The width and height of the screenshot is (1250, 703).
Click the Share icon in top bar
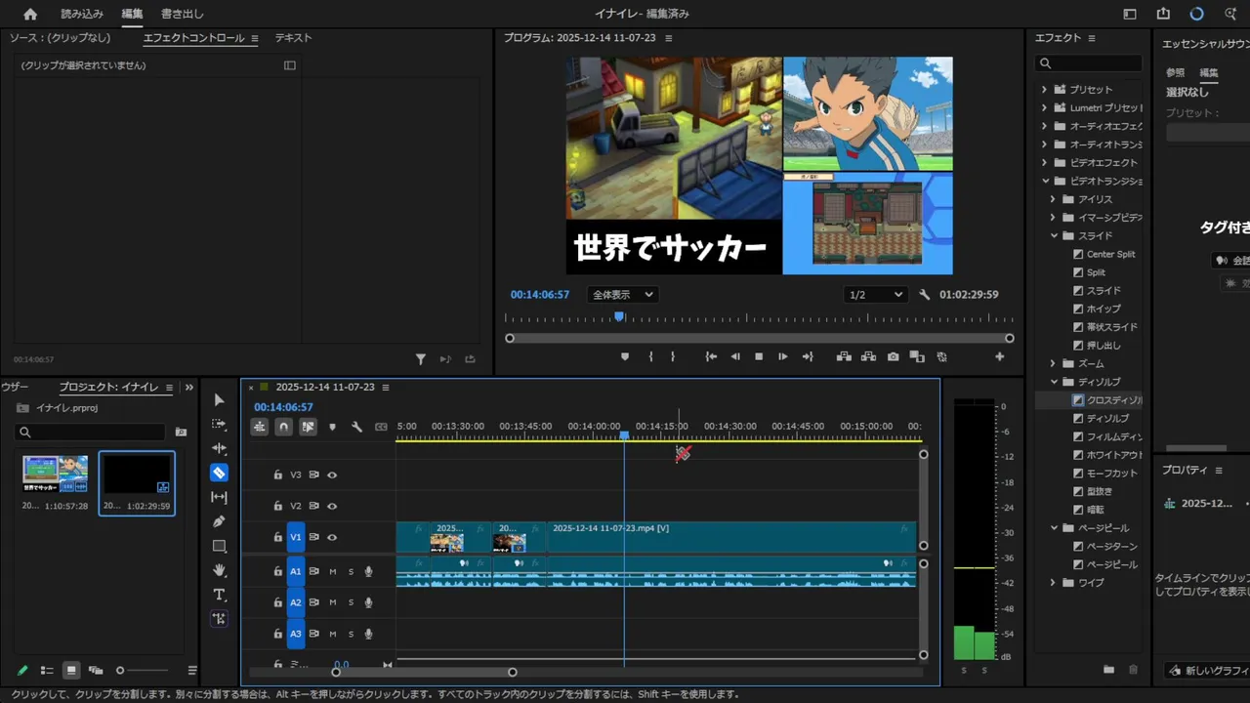point(1163,14)
